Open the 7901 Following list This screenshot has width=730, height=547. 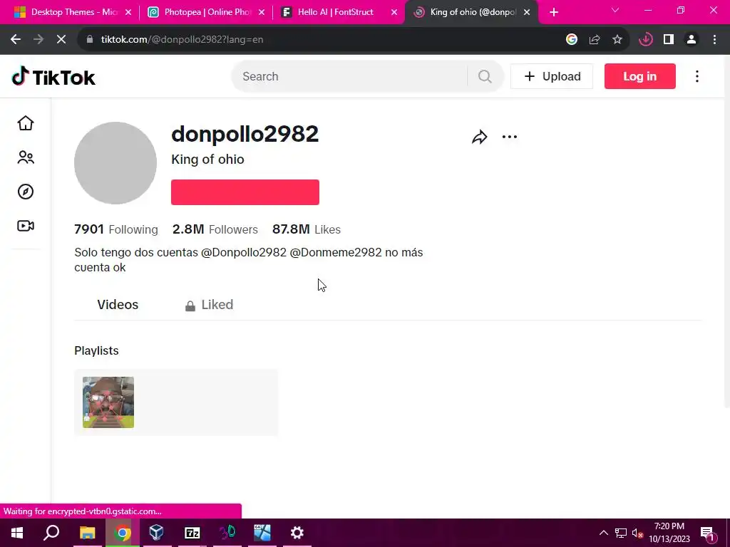(116, 229)
